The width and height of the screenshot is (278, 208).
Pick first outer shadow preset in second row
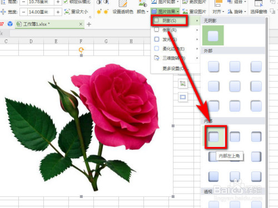pyautogui.click(x=214, y=86)
